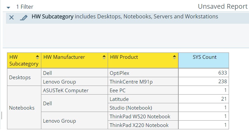Screen dimensions: 249x131
Task: Sort by HW Manufacturer column arrows
Action: point(104,57)
